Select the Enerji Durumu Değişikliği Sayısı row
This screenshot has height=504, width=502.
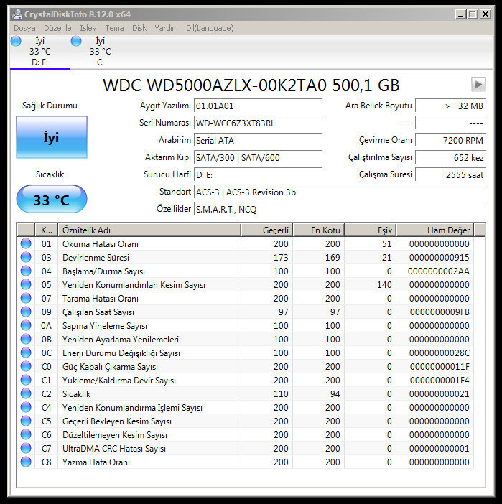[x=246, y=353]
